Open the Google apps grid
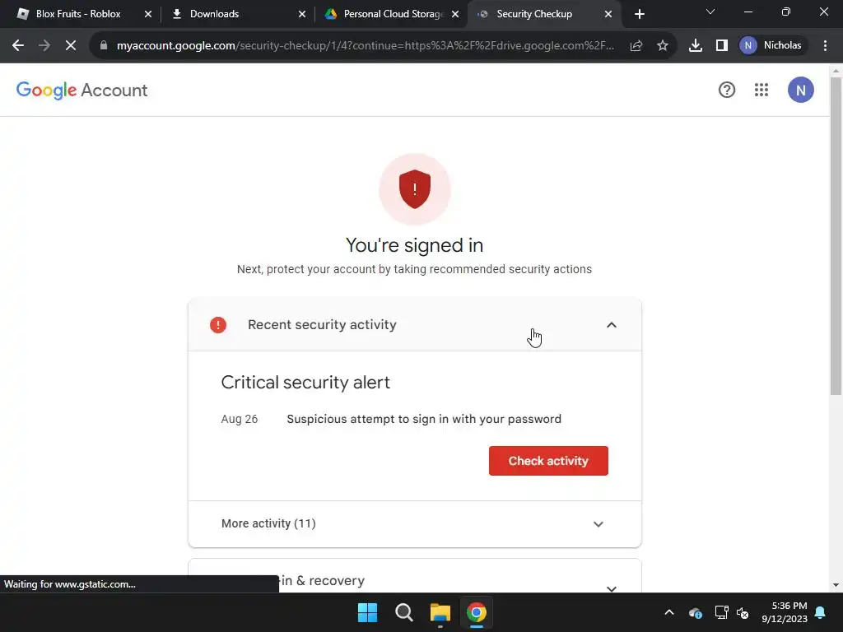This screenshot has width=843, height=632. coord(761,90)
